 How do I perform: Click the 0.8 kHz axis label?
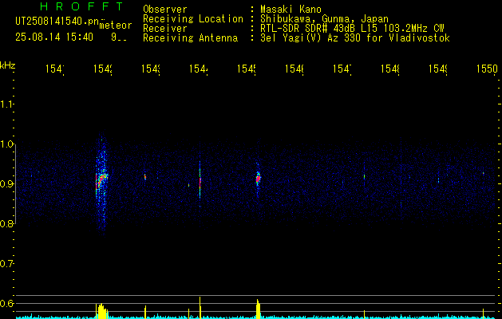click(x=6, y=223)
